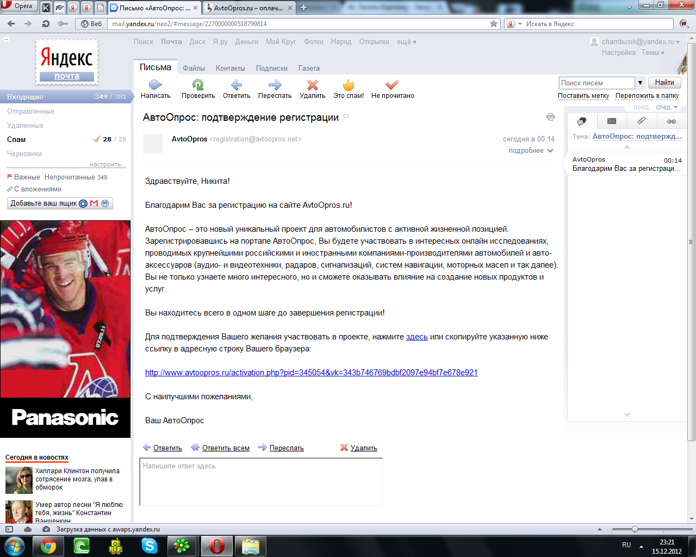Image resolution: width=696 pixels, height=557 pixels.
Task: Open Windows Explorer from the taskbar
Action: click(x=250, y=546)
